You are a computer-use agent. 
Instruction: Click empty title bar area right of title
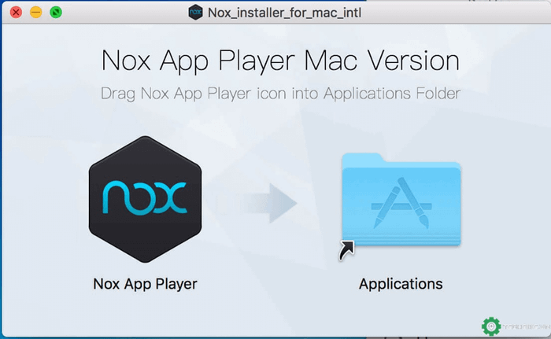[x=457, y=13]
